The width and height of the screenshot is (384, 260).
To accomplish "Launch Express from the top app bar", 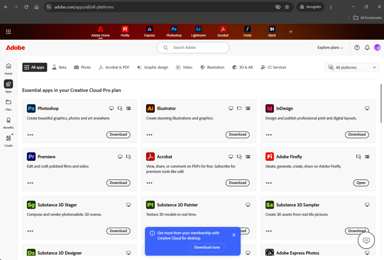I will 149,32.
